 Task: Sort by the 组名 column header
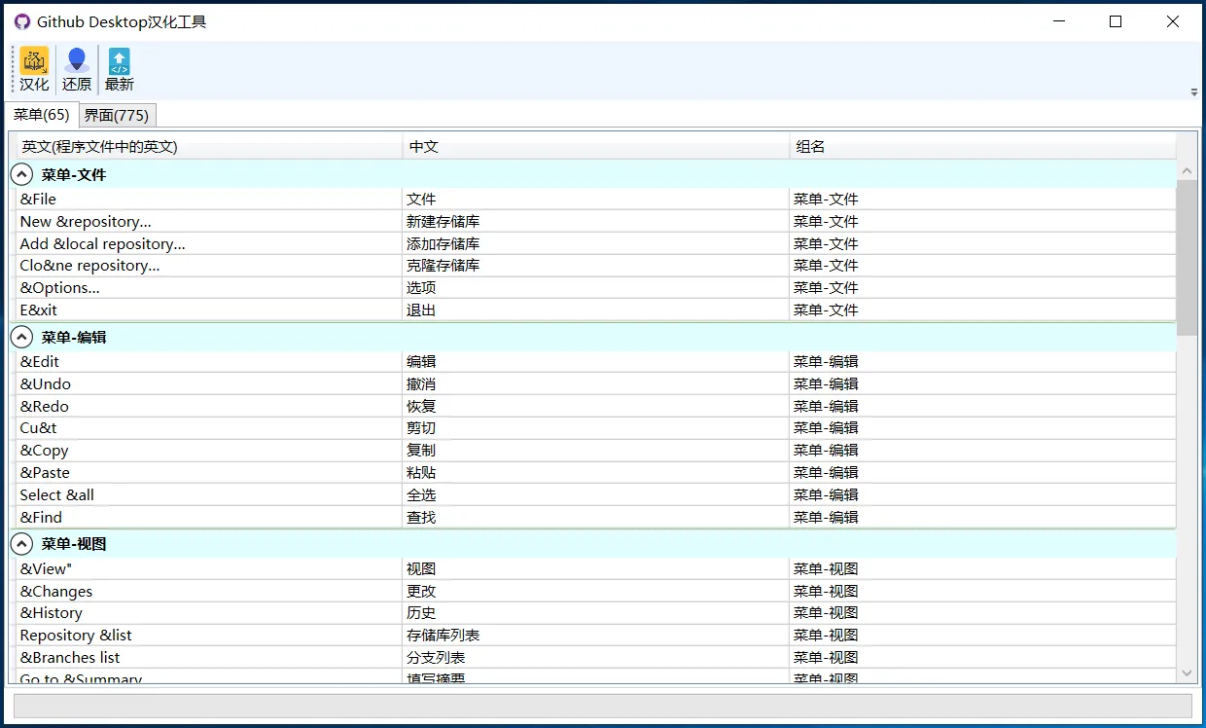[982, 147]
